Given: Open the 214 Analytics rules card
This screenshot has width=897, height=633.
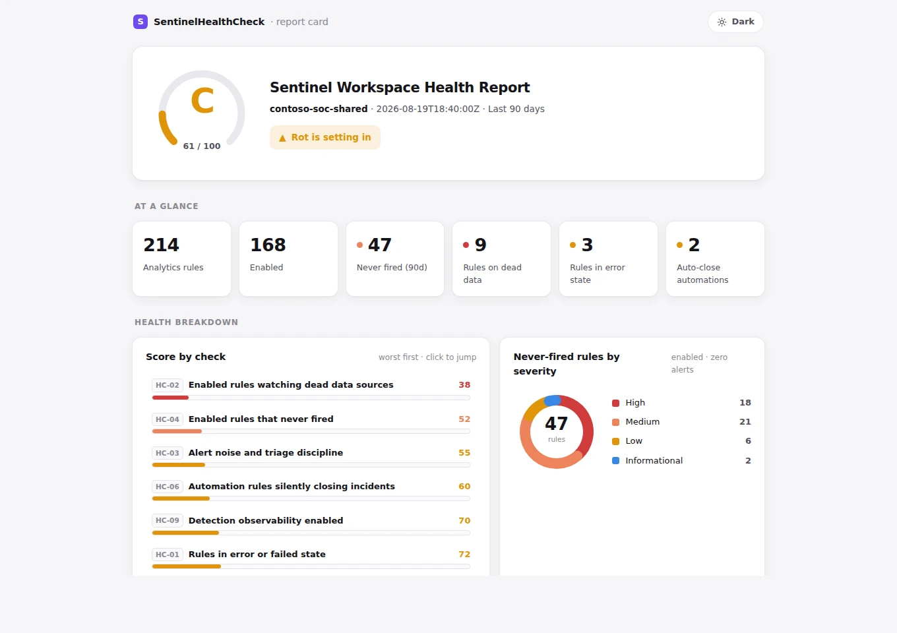Looking at the screenshot, I should (x=182, y=258).
